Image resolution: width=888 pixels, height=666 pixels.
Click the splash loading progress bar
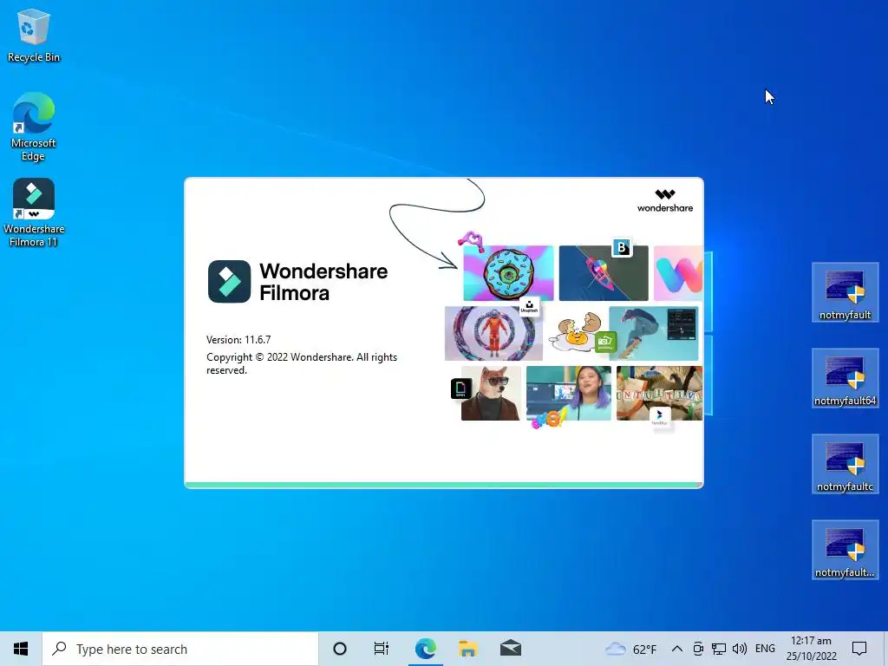pyautogui.click(x=444, y=485)
